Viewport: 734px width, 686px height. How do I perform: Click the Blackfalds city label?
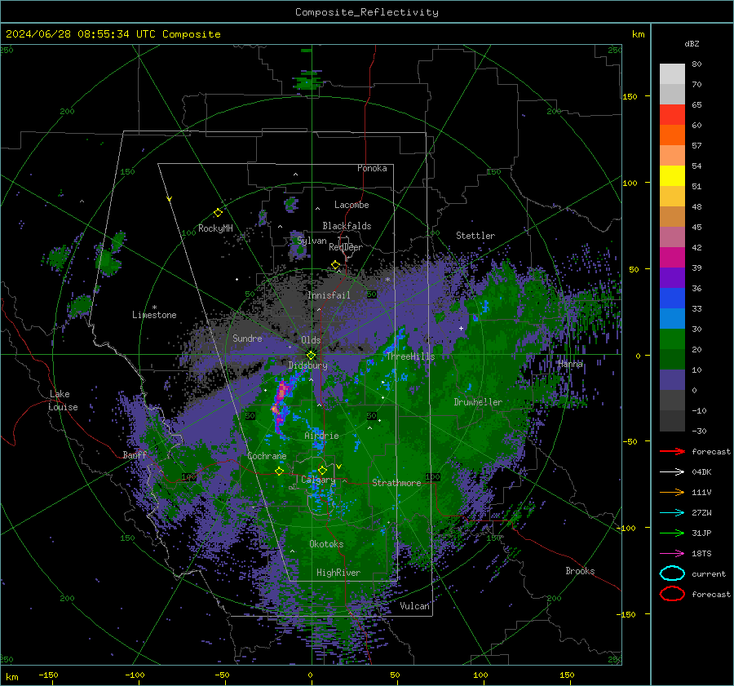pos(347,226)
